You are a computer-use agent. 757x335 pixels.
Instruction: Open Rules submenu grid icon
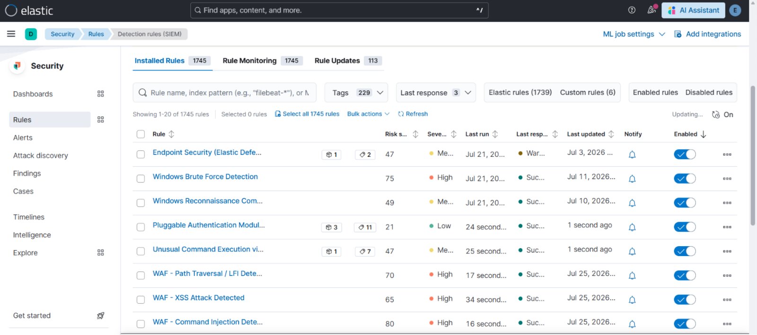coord(100,120)
